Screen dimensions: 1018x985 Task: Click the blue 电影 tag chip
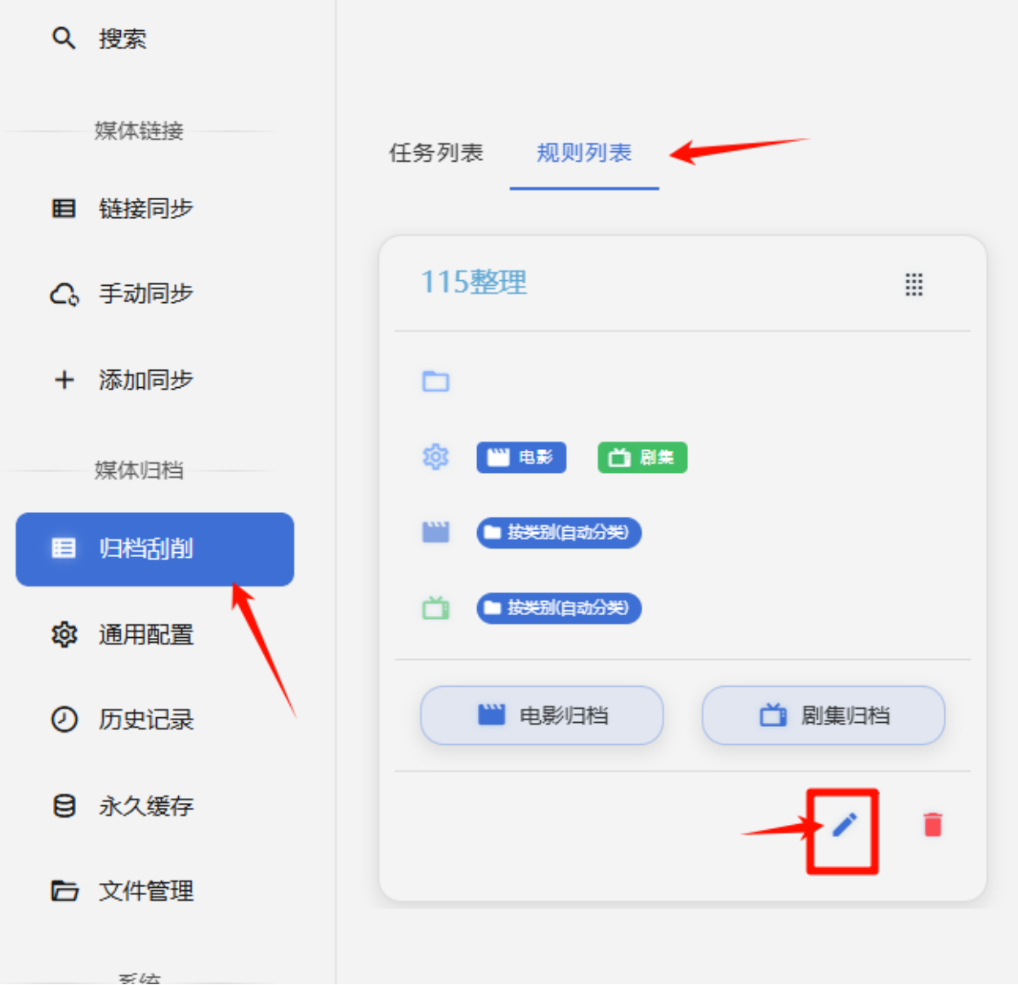pyautogui.click(x=521, y=457)
